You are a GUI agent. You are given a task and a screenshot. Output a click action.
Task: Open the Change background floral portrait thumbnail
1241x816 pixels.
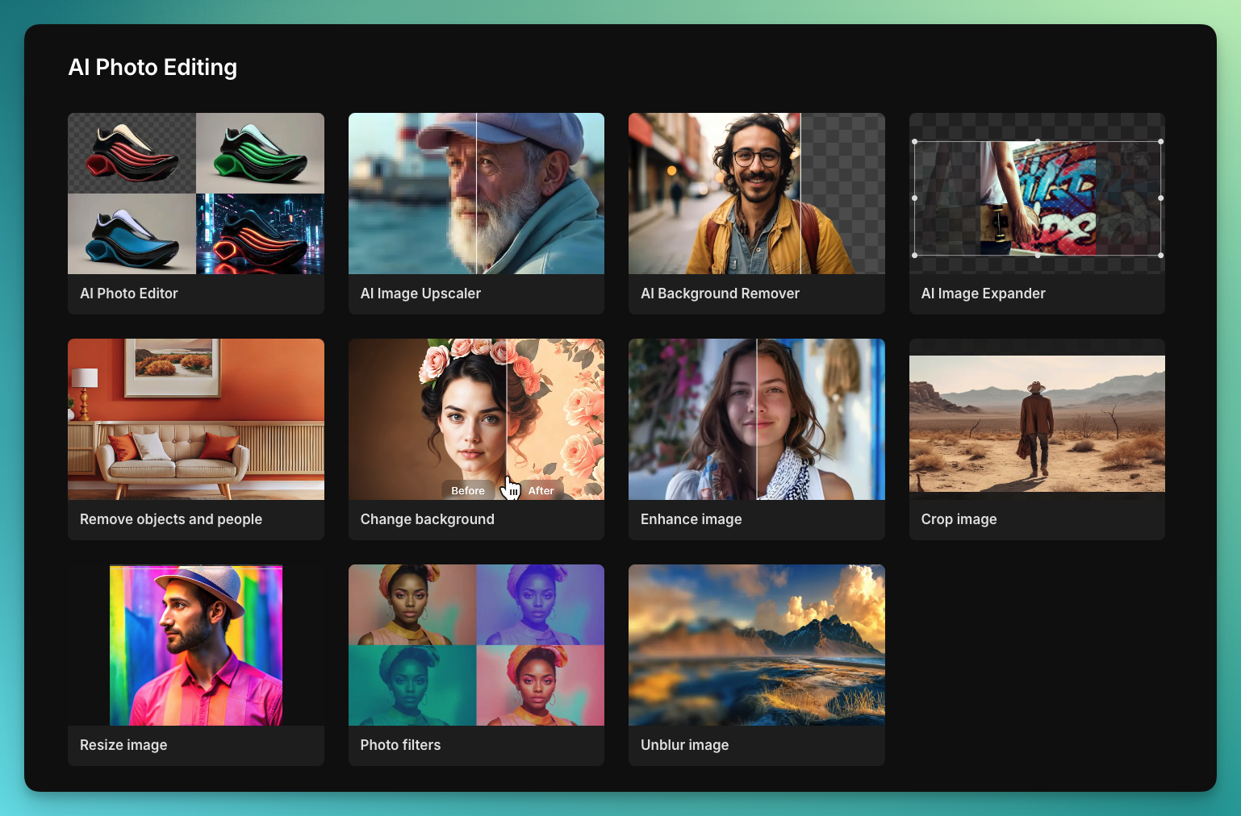point(476,419)
